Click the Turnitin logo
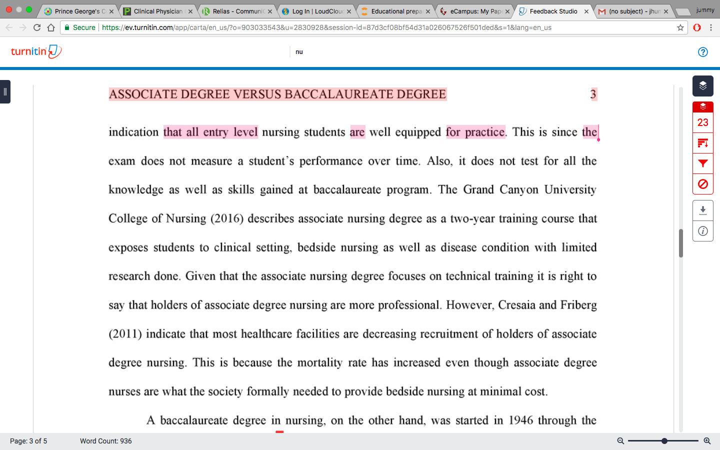Screen dimensions: 720x450 (36, 51)
